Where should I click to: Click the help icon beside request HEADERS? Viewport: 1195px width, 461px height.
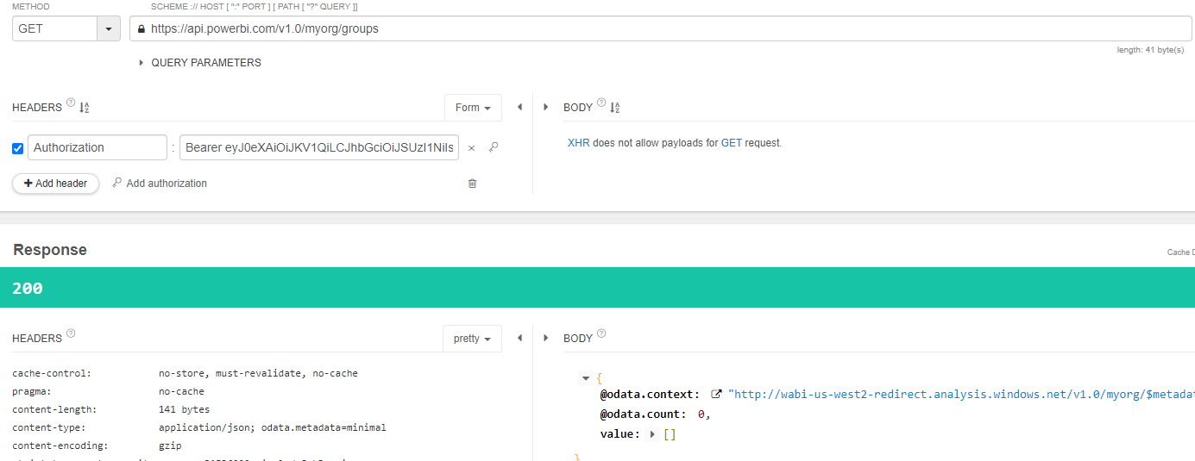coord(71,103)
